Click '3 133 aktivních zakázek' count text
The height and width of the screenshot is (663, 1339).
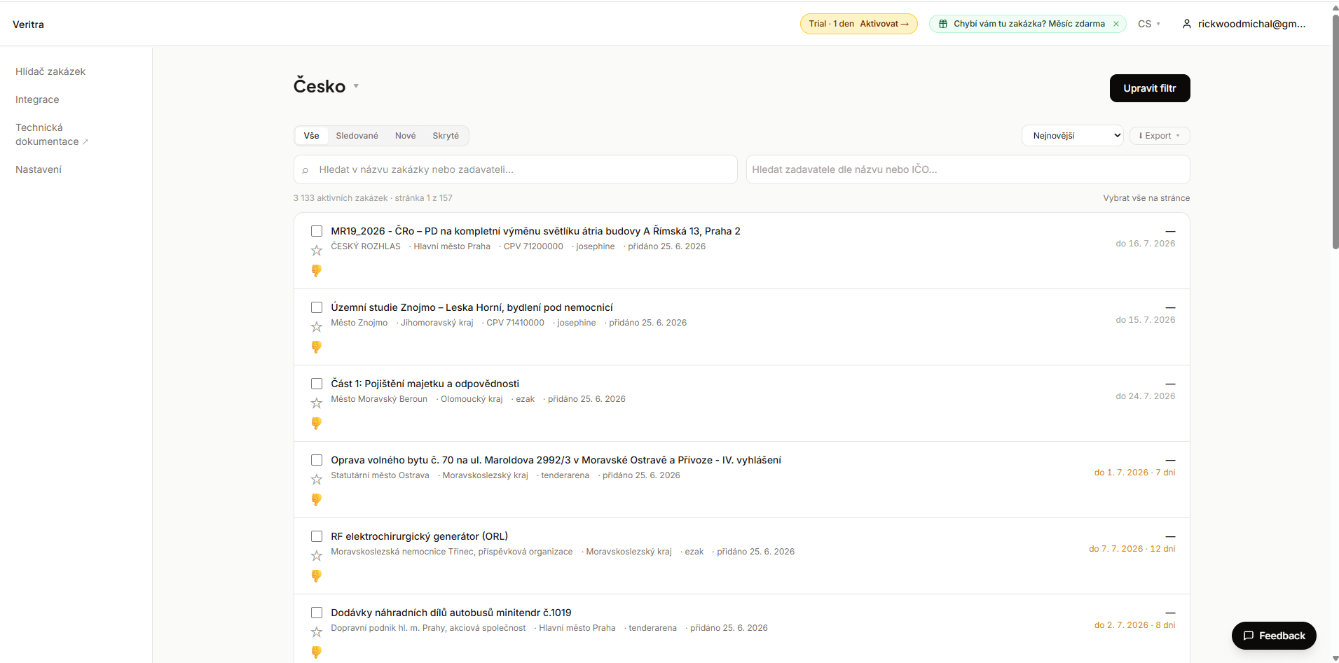(x=340, y=198)
